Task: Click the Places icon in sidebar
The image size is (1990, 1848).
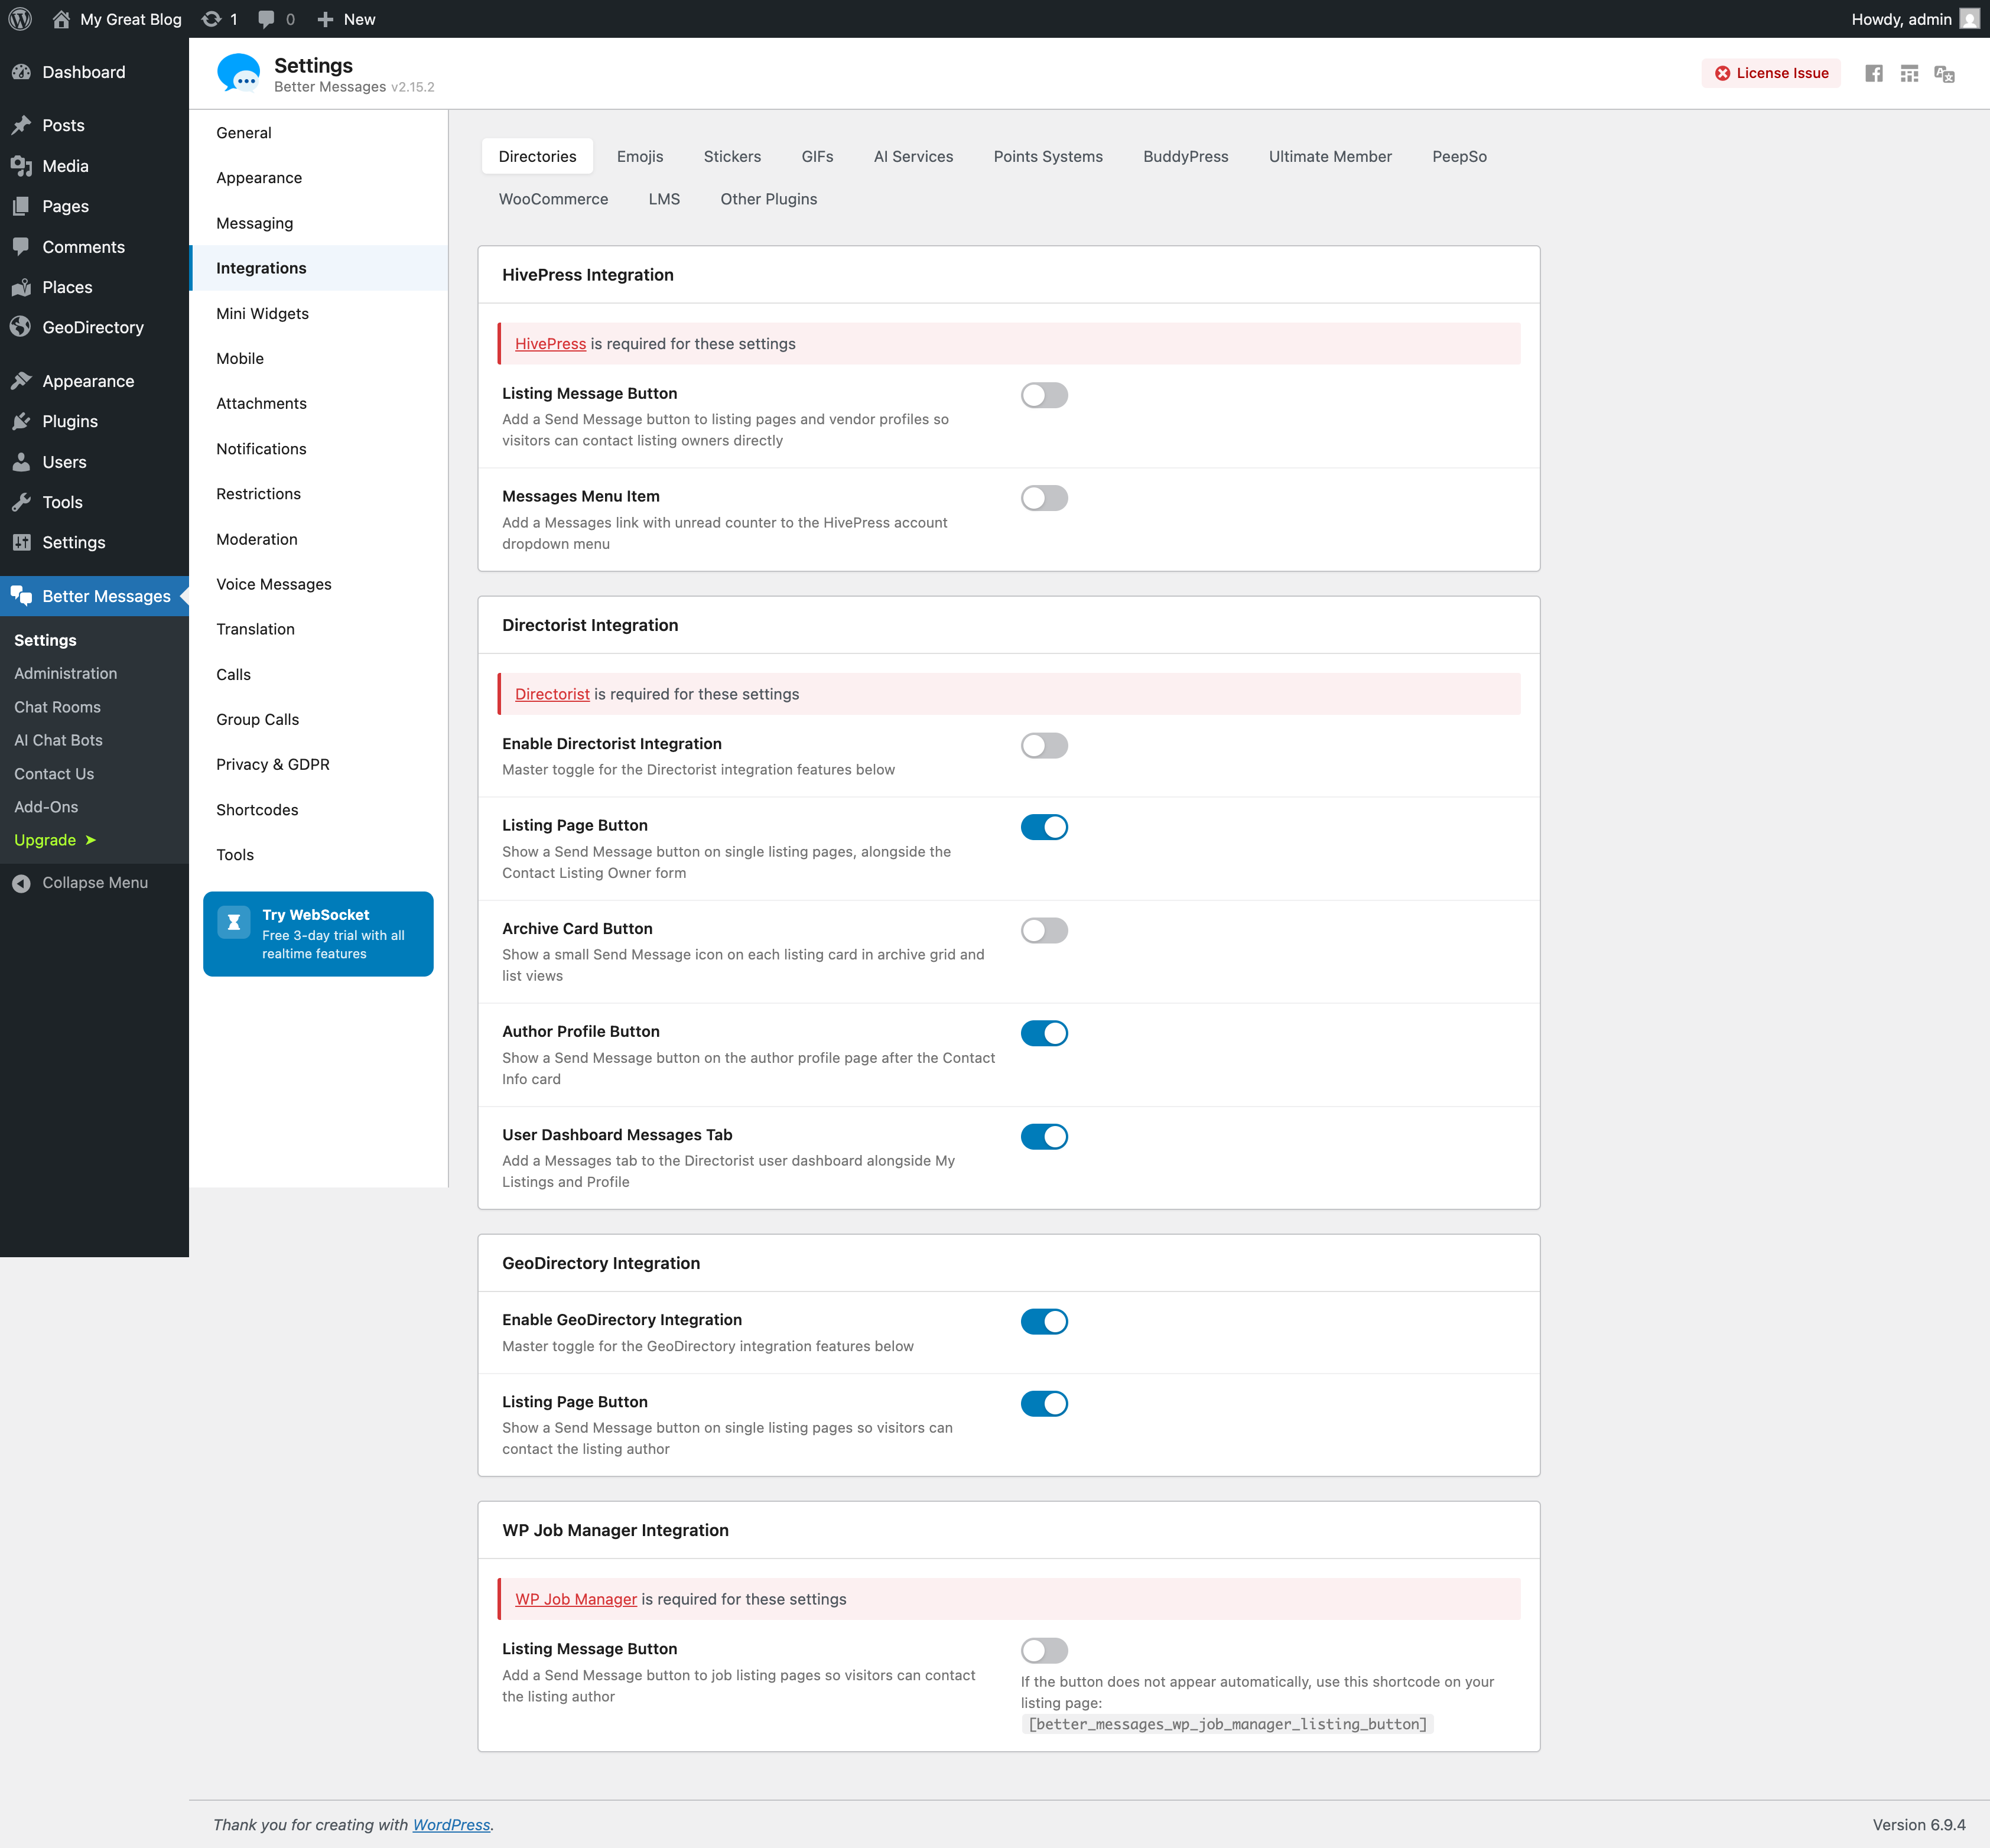Action: [x=21, y=287]
